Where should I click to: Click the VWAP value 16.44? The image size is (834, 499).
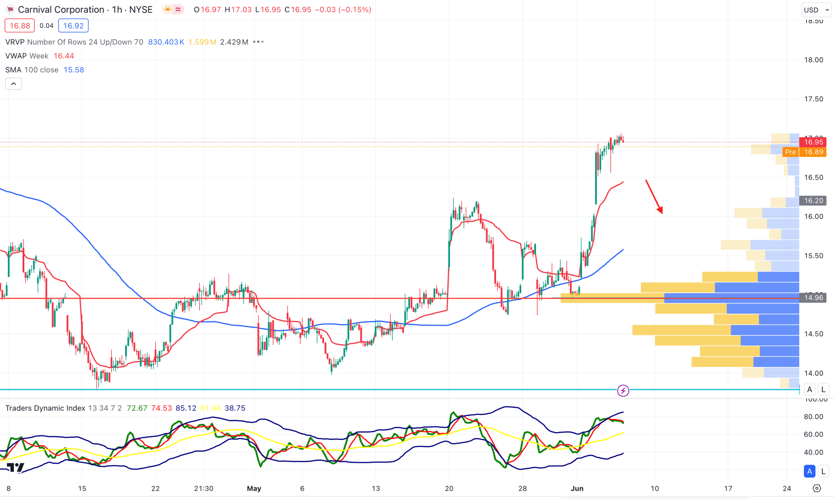(x=64, y=56)
